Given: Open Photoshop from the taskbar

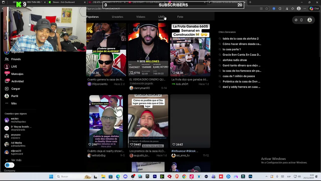Looking at the screenshot, I should (250, 176).
